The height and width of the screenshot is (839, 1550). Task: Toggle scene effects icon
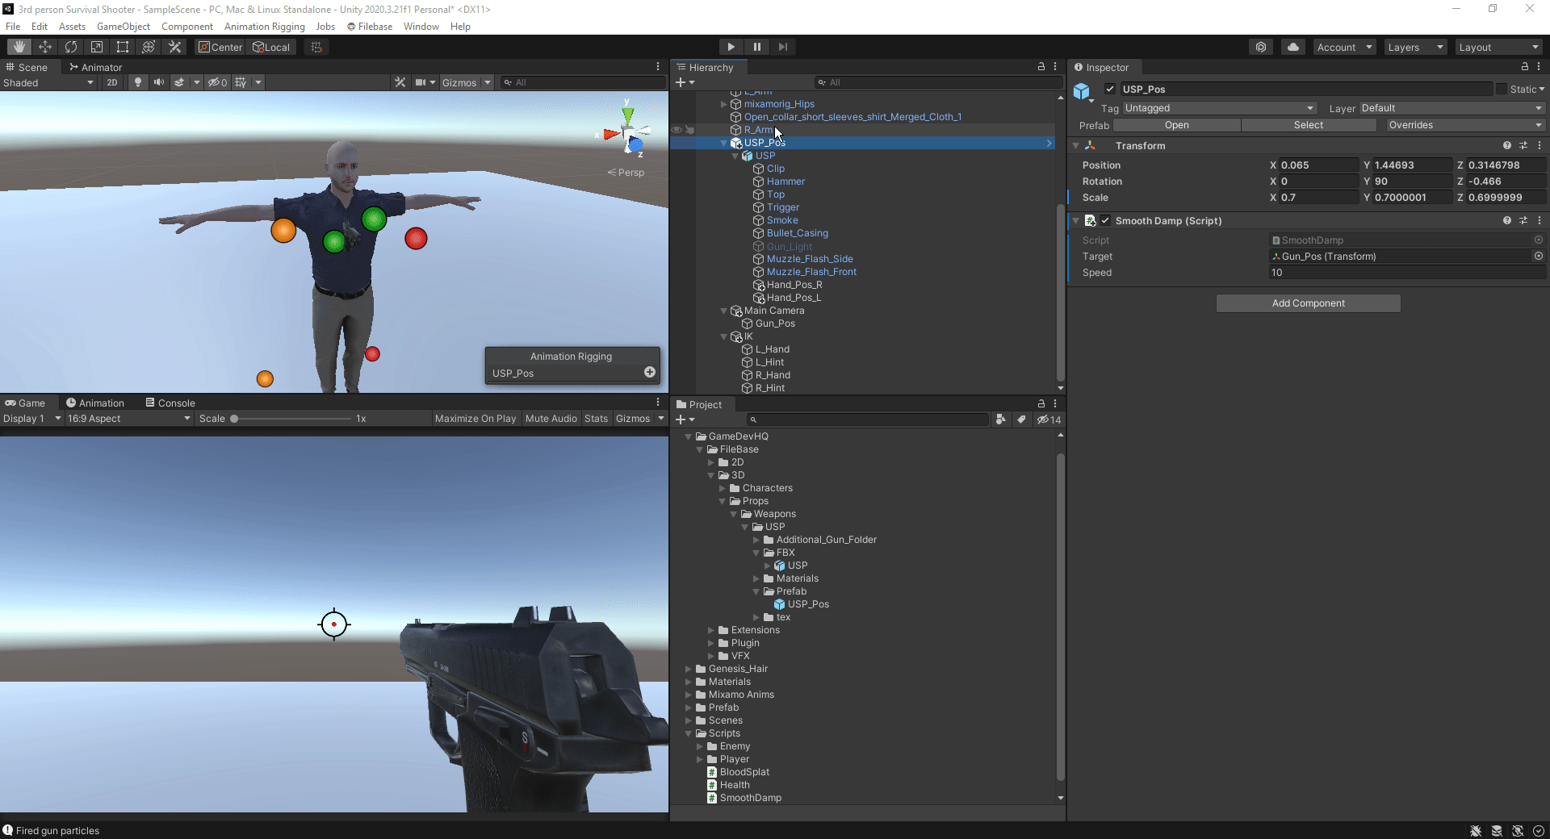pyautogui.click(x=179, y=82)
